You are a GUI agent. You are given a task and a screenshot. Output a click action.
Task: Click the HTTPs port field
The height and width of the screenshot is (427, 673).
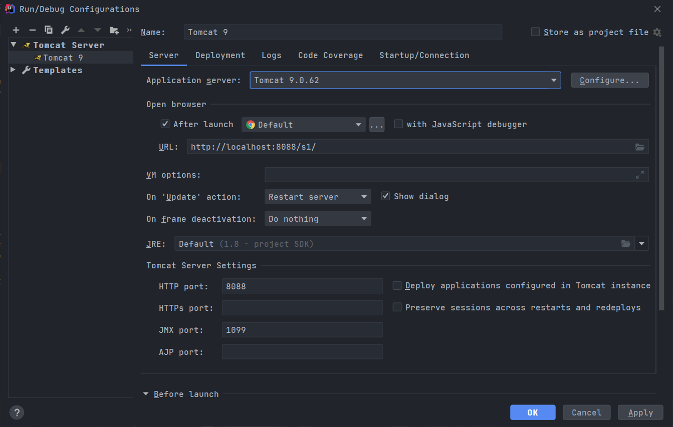pyautogui.click(x=302, y=308)
